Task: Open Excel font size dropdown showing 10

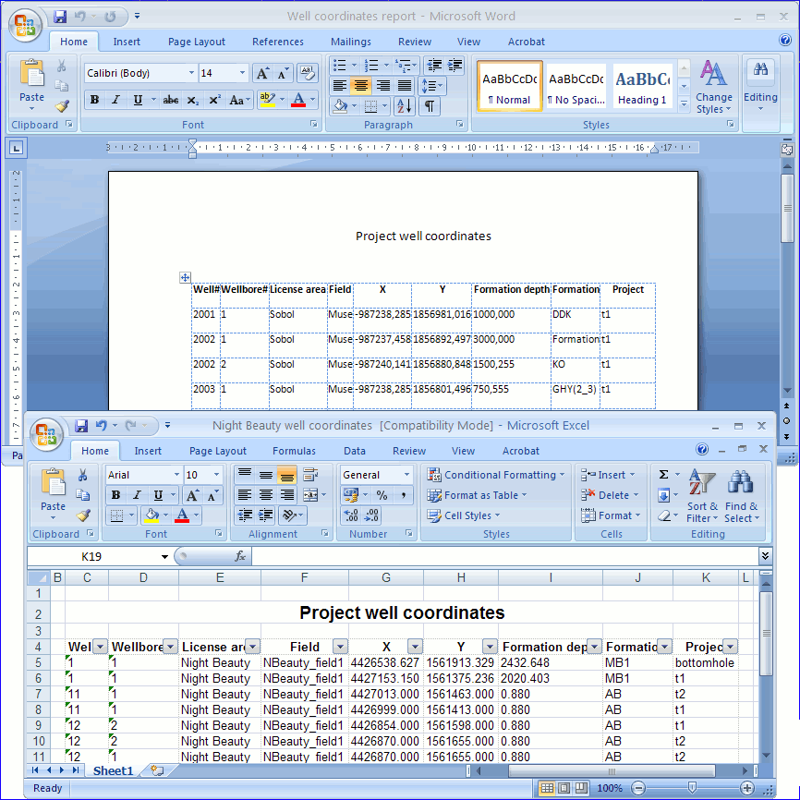Action: pyautogui.click(x=216, y=475)
